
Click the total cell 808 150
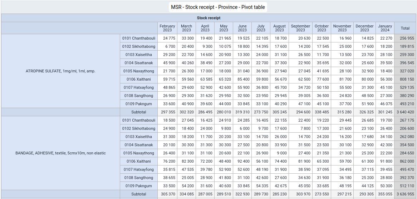click(x=405, y=79)
